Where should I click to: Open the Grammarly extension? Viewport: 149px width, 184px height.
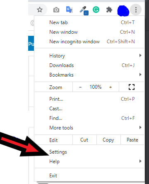(x=96, y=10)
